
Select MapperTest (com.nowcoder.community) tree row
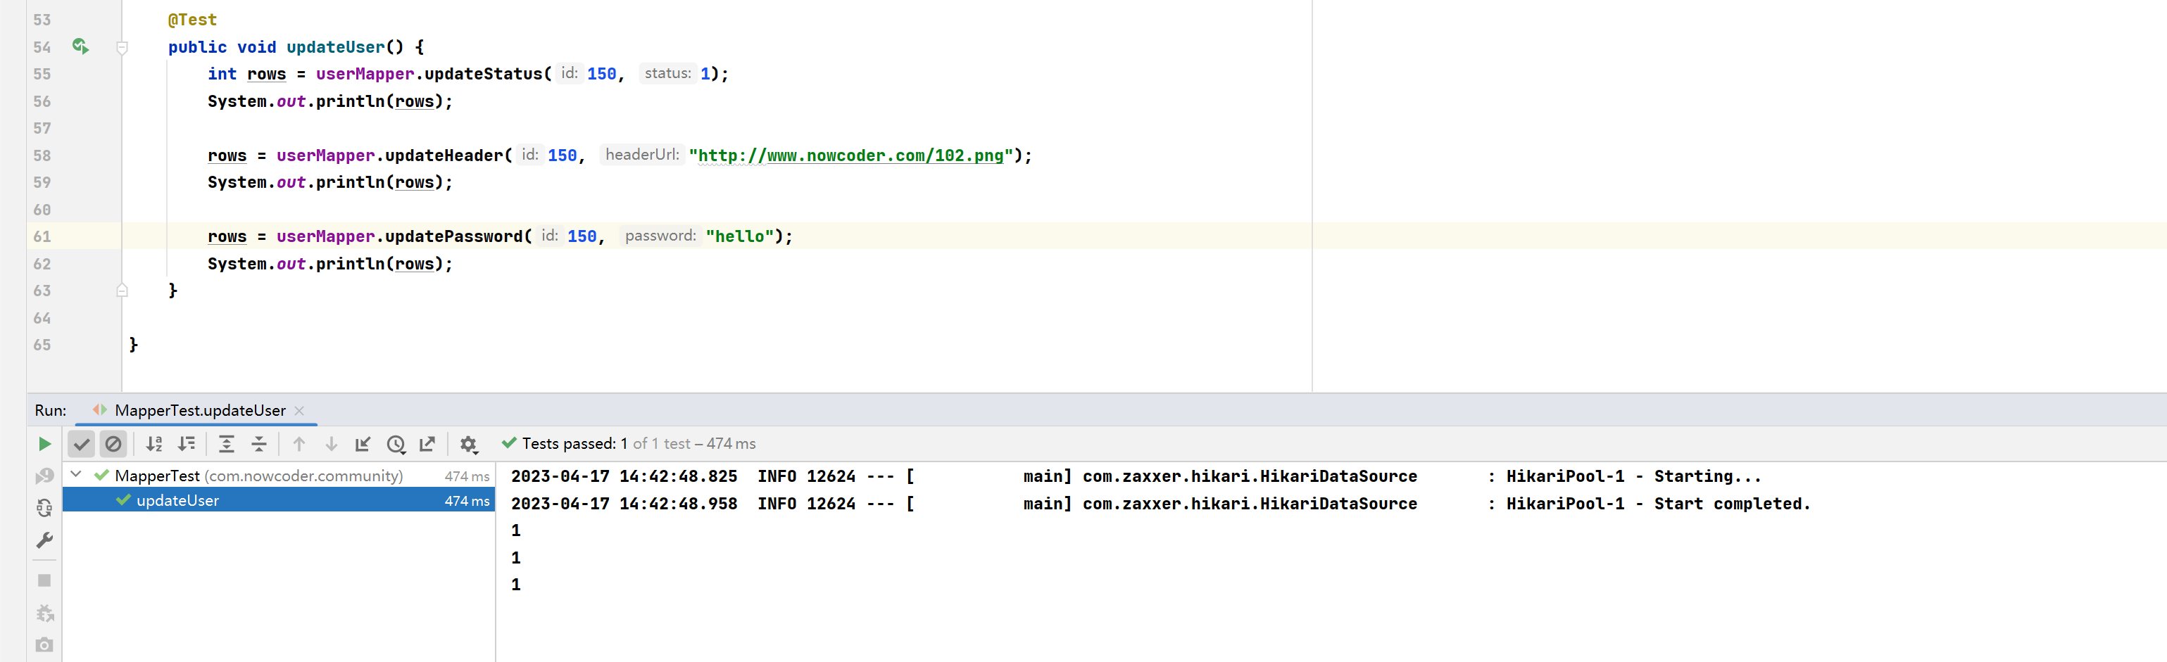click(279, 476)
